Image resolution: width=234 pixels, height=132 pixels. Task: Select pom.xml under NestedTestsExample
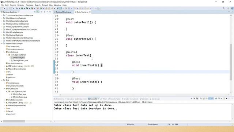click(12, 77)
